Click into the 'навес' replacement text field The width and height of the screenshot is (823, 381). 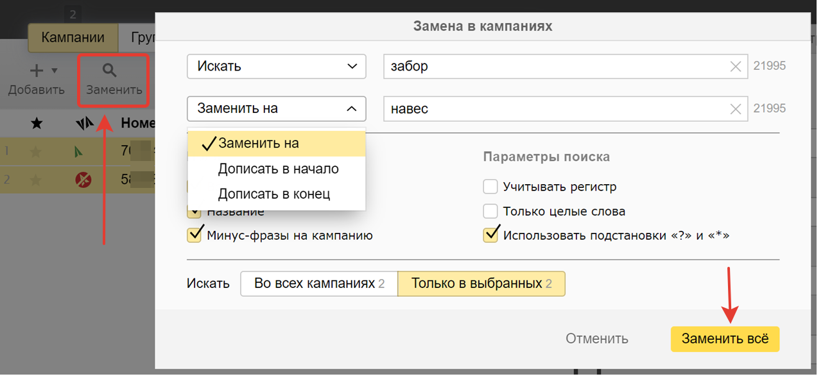coord(552,109)
